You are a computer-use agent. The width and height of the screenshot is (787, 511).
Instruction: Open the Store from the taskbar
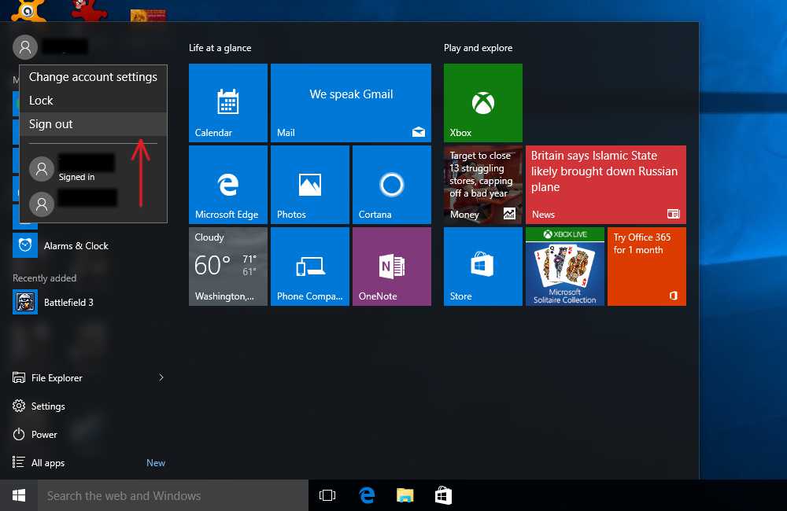pyautogui.click(x=443, y=495)
